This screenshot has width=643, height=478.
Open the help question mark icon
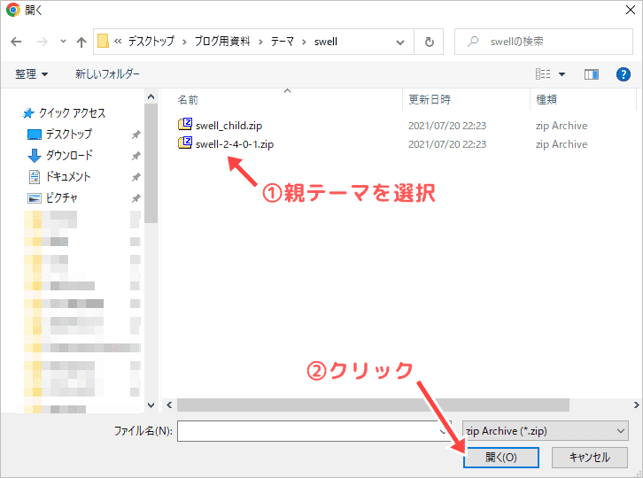(x=623, y=74)
